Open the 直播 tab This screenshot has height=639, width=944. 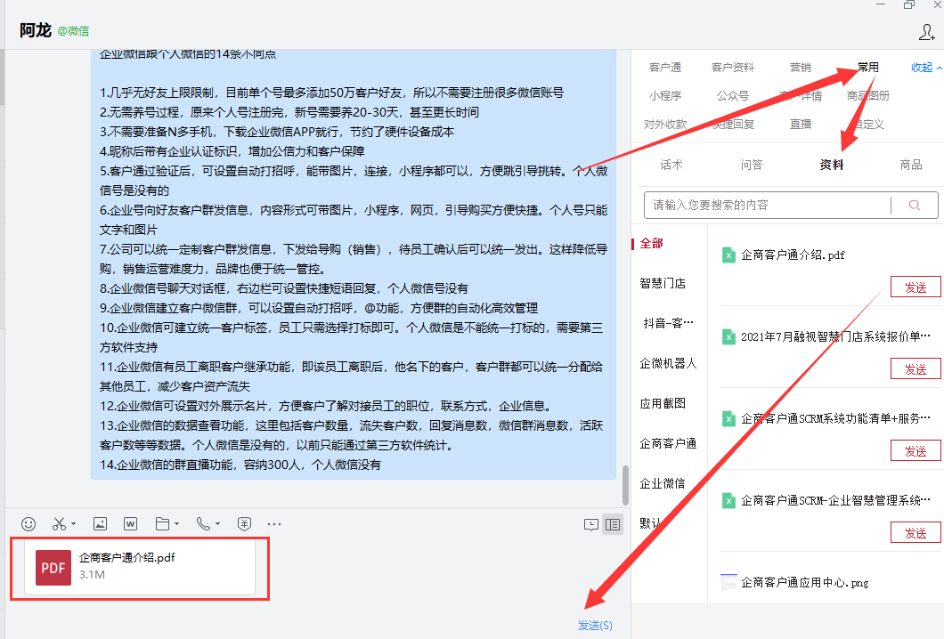(x=800, y=124)
